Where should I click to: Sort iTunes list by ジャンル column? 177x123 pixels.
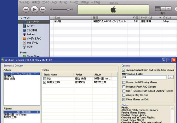point(169,18)
